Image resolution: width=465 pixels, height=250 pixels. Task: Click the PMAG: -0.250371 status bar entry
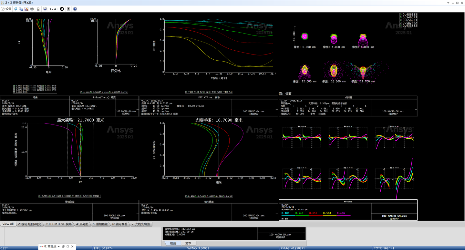point(293,248)
